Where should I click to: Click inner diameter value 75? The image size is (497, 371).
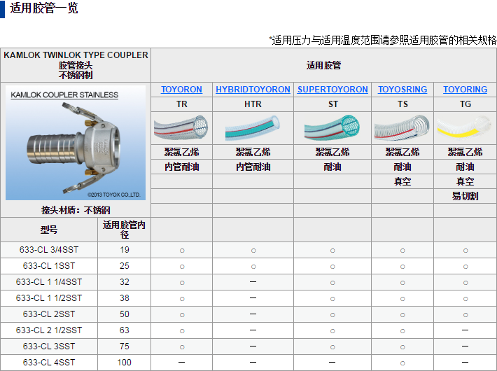[x=125, y=346]
